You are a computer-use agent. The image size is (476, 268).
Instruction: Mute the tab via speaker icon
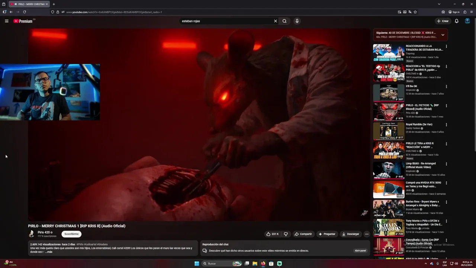(x=16, y=4)
